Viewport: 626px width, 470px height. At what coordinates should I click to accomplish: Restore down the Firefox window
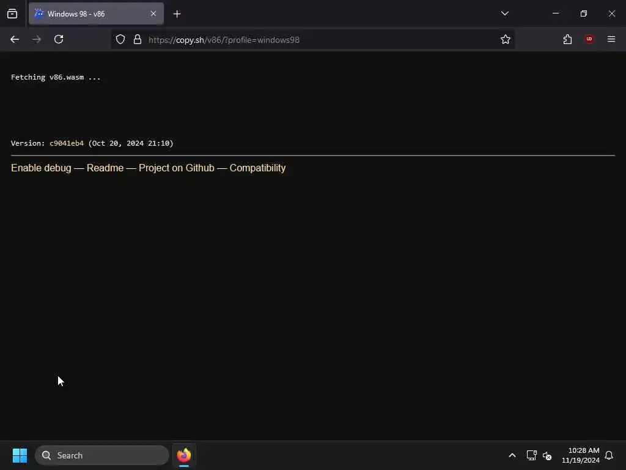pyautogui.click(x=584, y=13)
